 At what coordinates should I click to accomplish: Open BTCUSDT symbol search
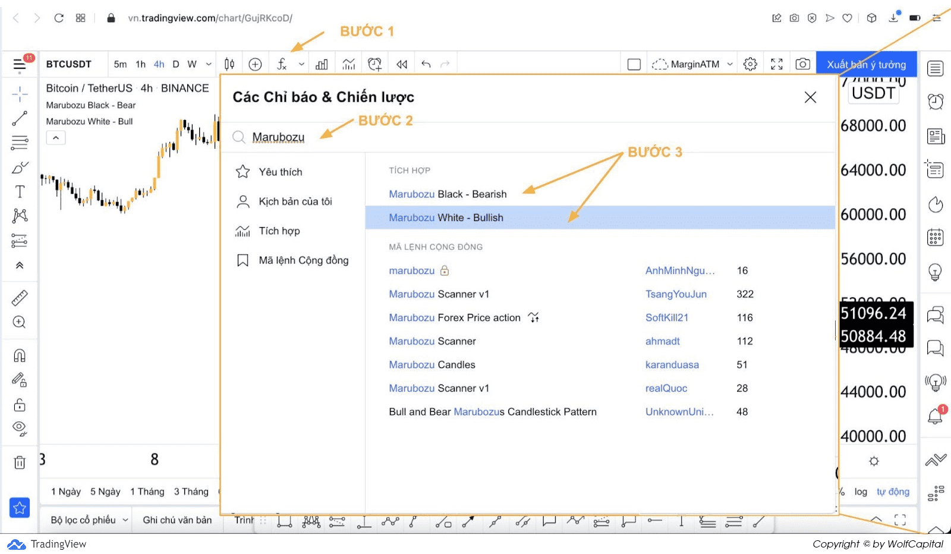pyautogui.click(x=69, y=64)
